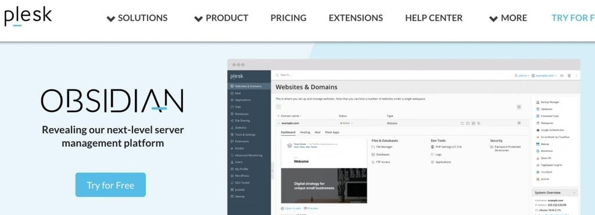This screenshot has width=595, height=215.
Task: Open Speed Kit in the right panel
Action: [543, 158]
